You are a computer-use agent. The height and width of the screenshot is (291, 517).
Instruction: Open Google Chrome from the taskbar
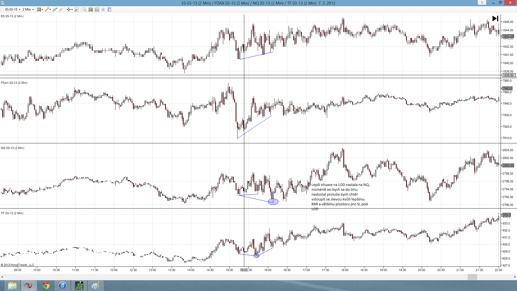point(46,286)
